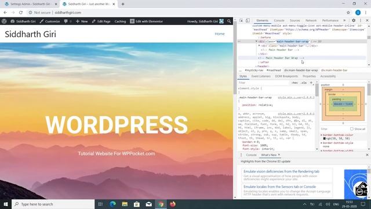Open the drawer three-dot menu icon
371x209 pixels.
point(241,155)
